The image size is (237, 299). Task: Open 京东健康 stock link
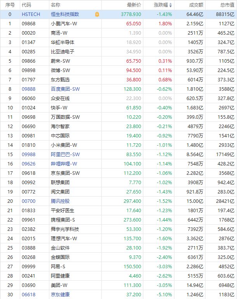(x=60, y=295)
